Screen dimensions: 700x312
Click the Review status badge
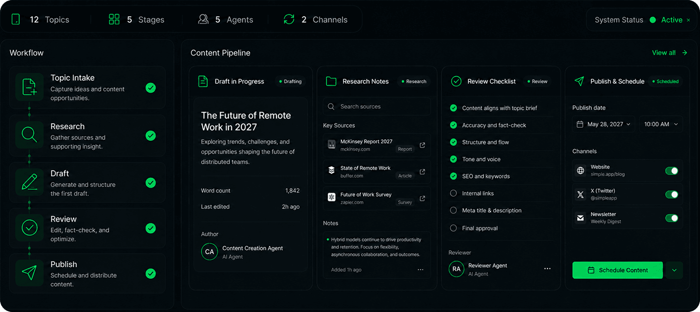click(537, 81)
